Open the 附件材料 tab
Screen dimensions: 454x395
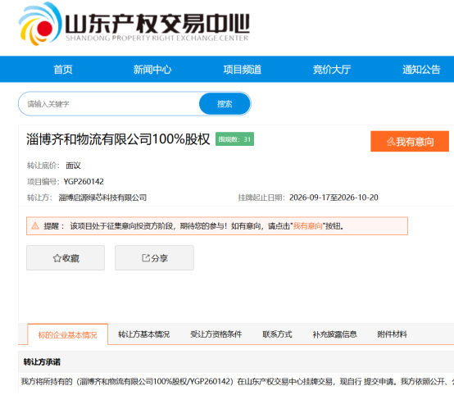pyautogui.click(x=392, y=334)
